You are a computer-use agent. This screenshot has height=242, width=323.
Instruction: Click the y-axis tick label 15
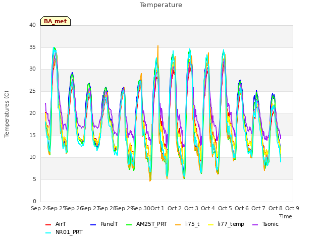point(32,135)
